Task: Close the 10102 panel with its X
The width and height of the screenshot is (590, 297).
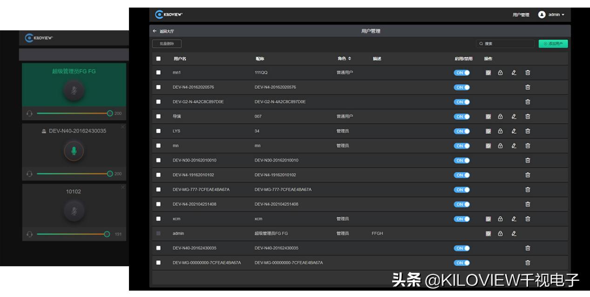Action: pos(123,186)
